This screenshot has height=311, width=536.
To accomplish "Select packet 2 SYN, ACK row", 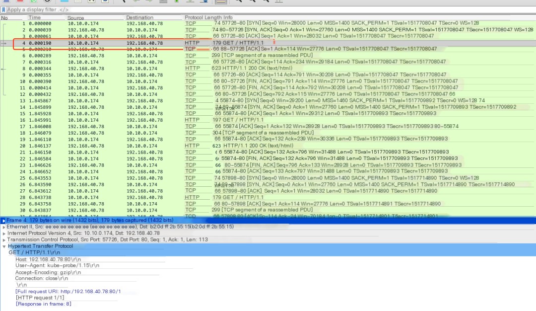I will [268, 30].
